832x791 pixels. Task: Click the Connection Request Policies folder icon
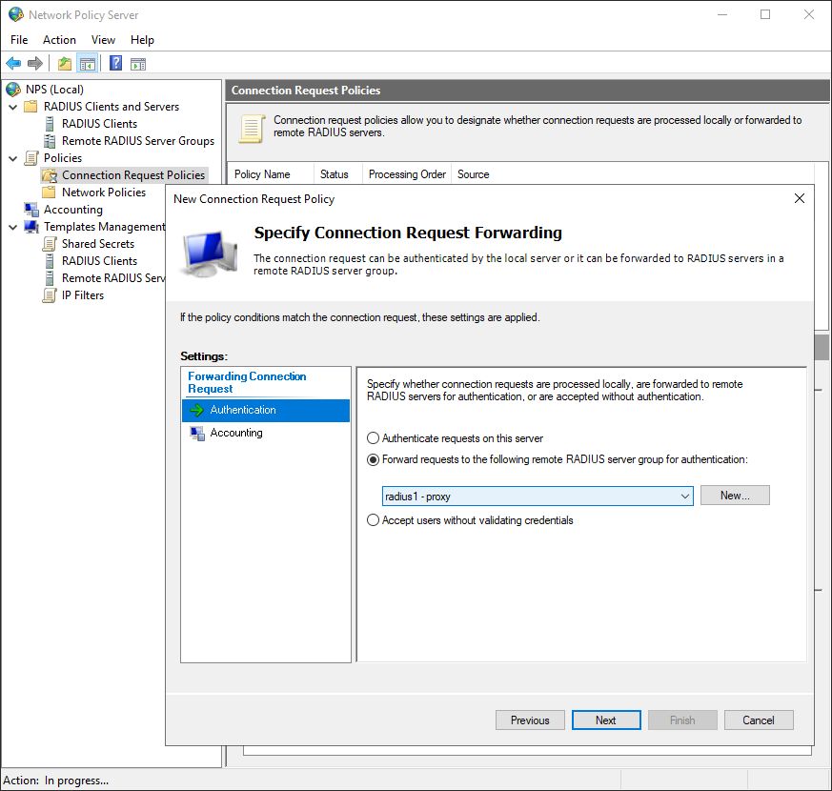tap(50, 175)
